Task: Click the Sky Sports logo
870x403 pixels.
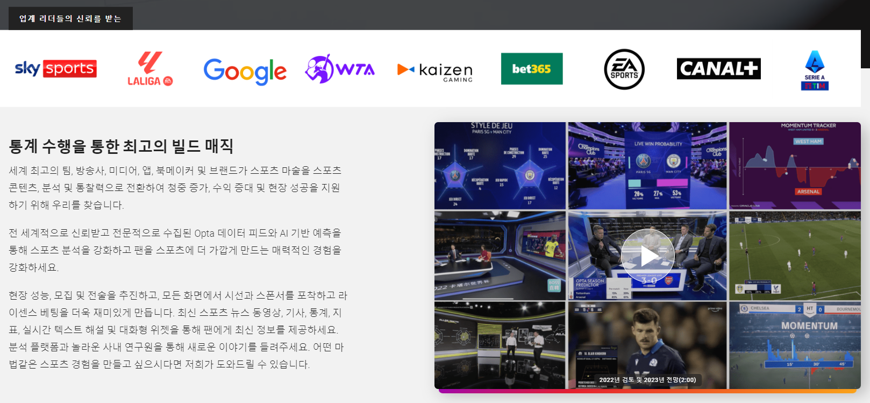Action: click(56, 68)
